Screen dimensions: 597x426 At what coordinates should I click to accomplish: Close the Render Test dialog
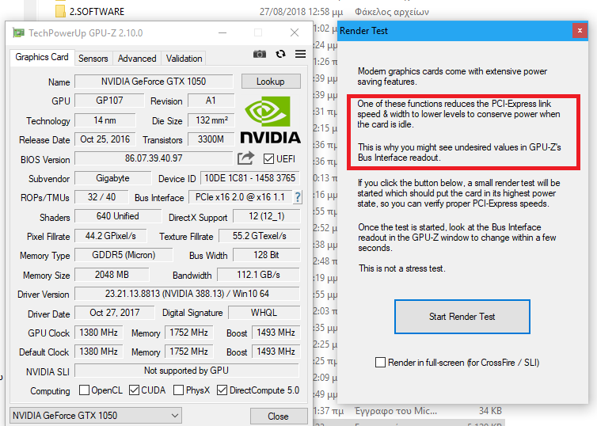(580, 30)
